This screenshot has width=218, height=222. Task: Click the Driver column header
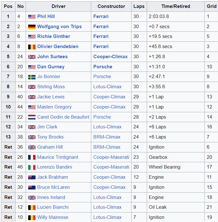[x=58, y=6]
